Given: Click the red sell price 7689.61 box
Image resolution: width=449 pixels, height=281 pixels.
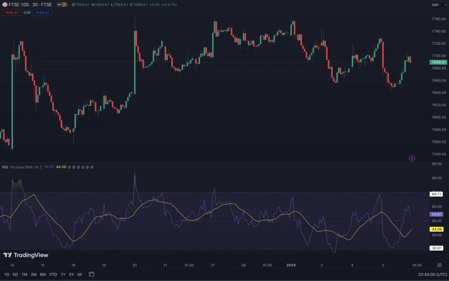Looking at the screenshot, I should [x=12, y=12].
